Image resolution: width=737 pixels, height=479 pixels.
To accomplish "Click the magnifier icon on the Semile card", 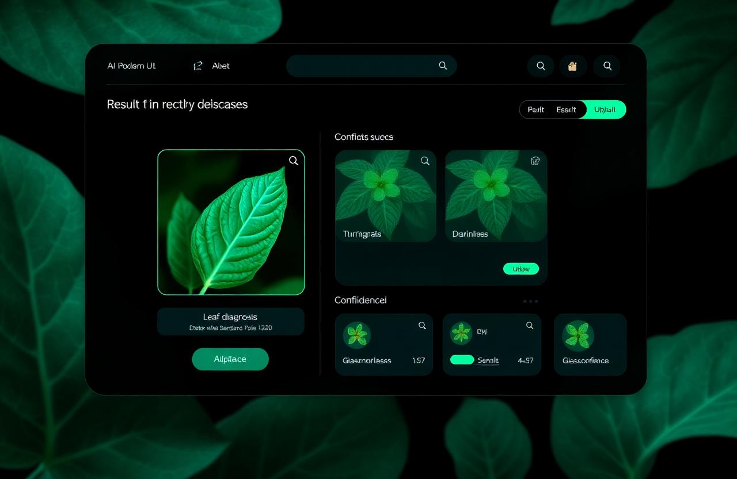I will point(530,326).
